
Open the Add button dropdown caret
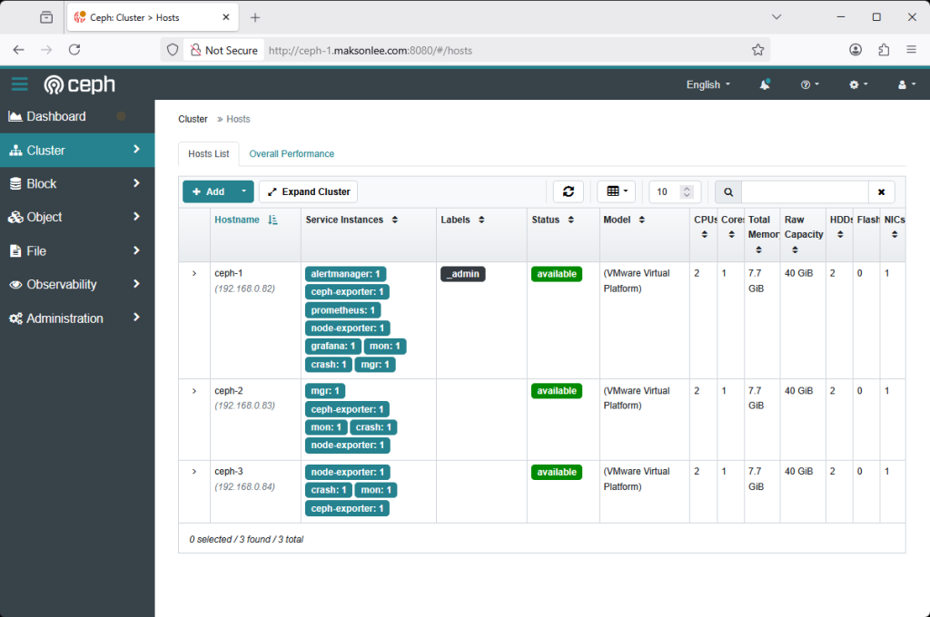point(243,192)
